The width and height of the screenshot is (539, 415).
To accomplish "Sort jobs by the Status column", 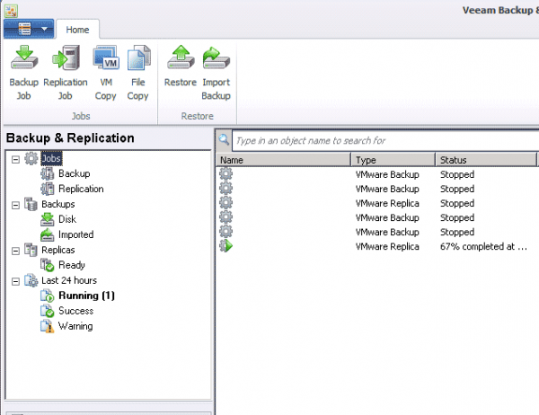I will point(486,160).
